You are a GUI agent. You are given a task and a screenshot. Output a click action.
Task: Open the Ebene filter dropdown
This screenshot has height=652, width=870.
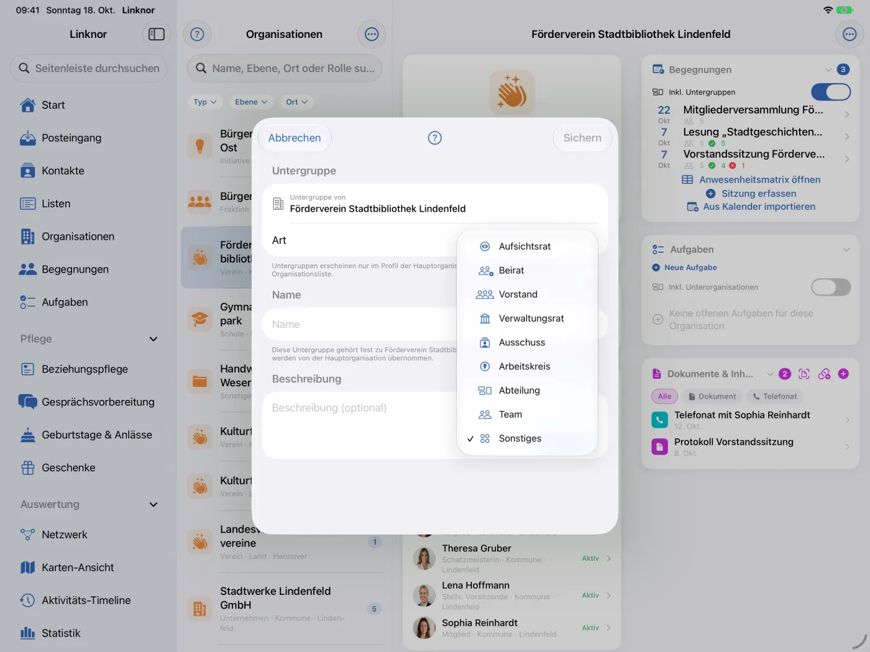point(251,102)
